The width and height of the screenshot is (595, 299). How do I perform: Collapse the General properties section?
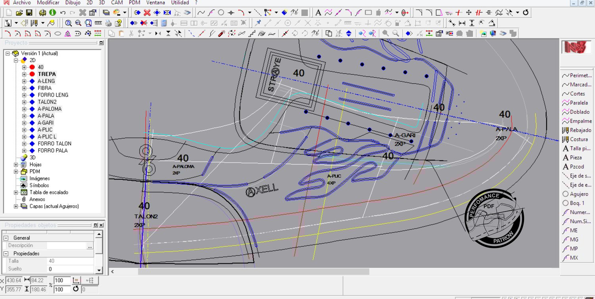[x=6, y=238]
